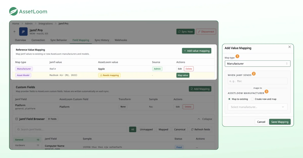Screen dimensions: 303x158
Task: Edit the Platform custom field mapping
Action: pyautogui.click(x=178, y=107)
